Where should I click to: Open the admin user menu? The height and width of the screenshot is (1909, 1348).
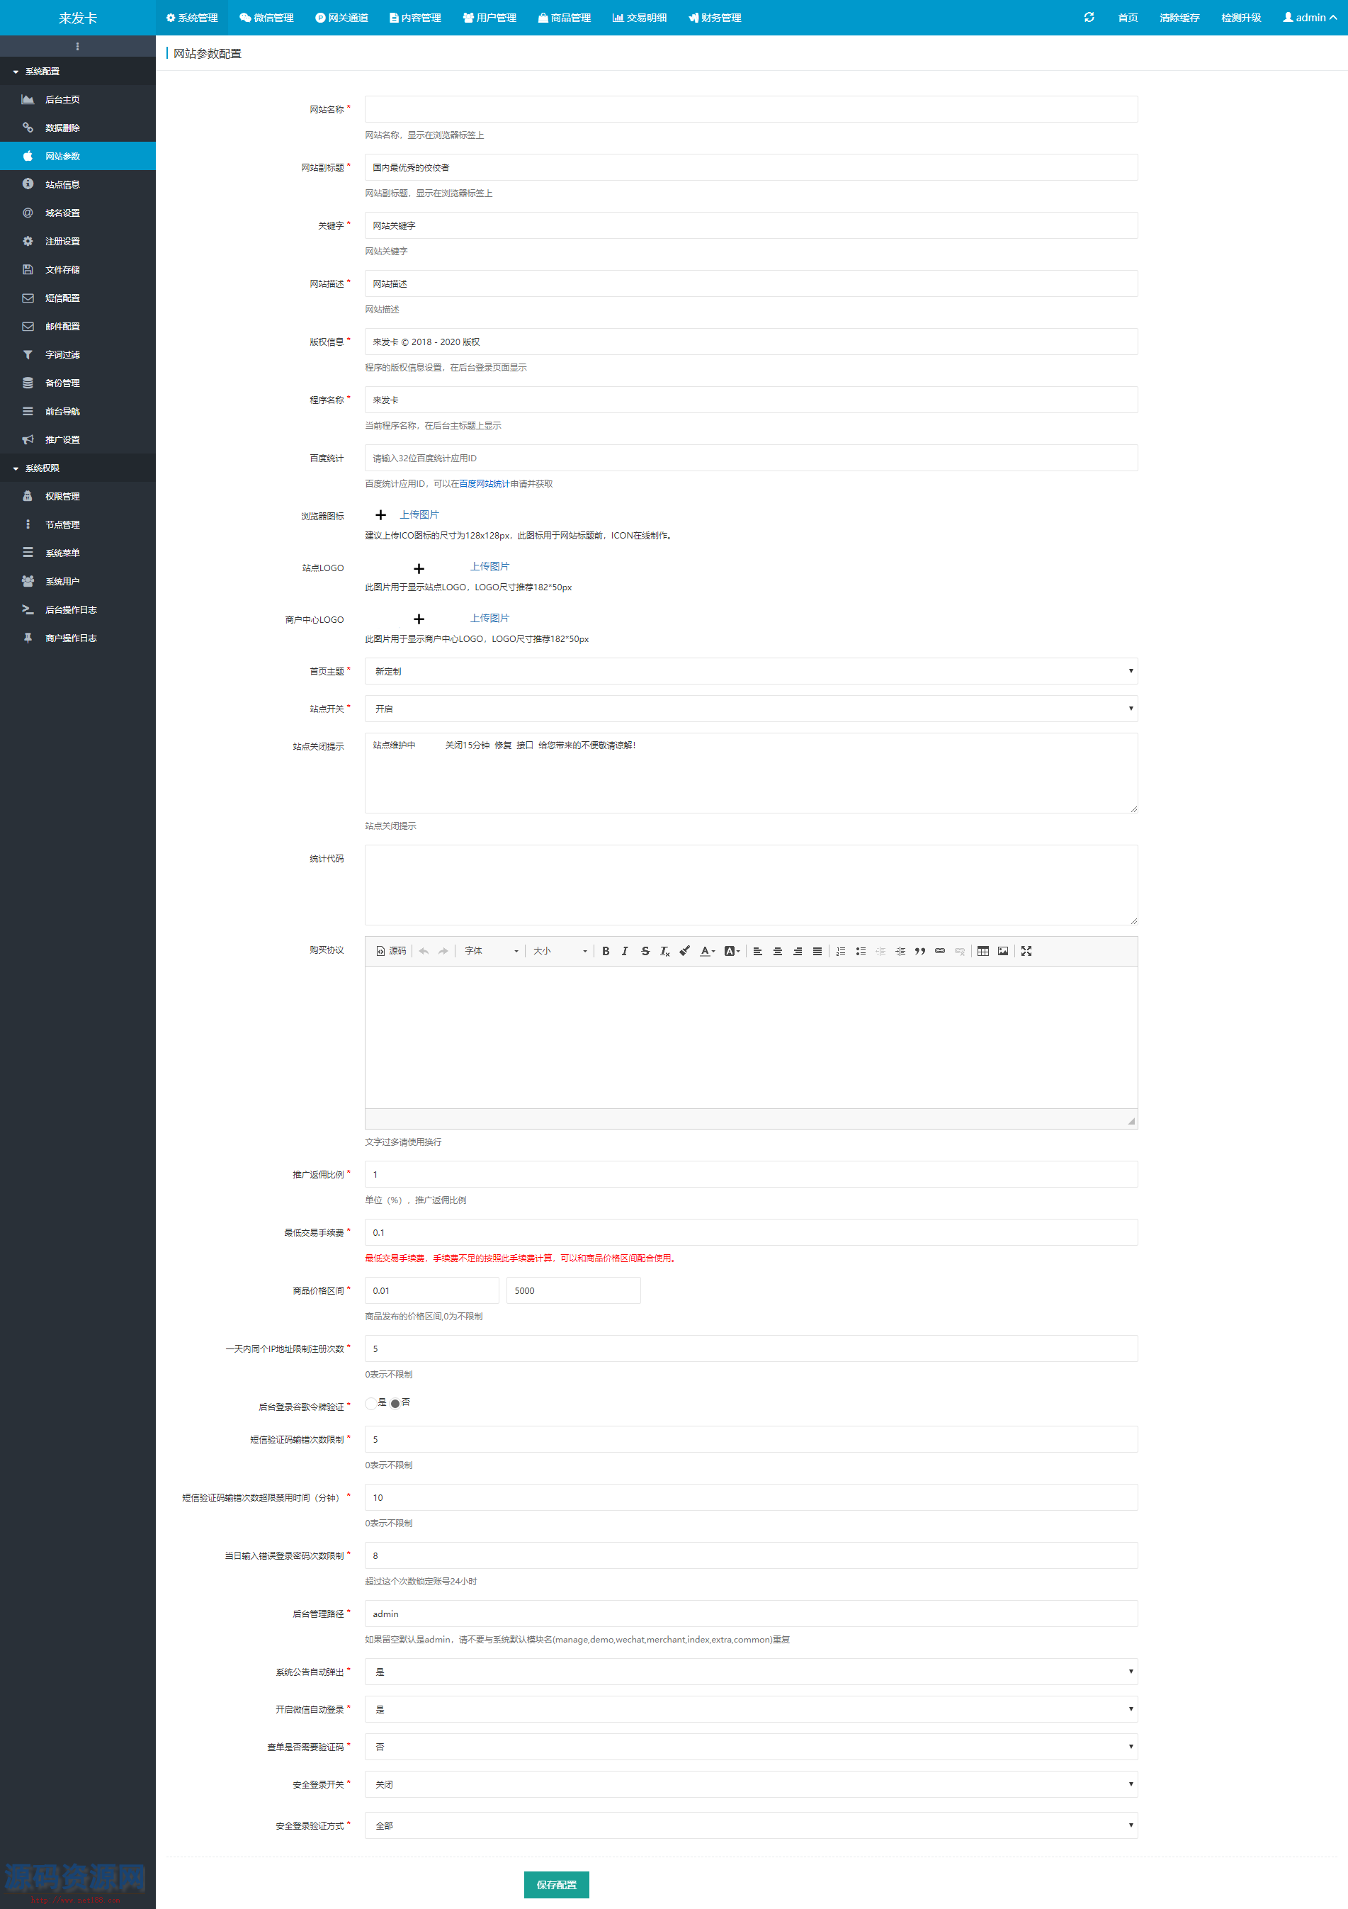tap(1310, 18)
